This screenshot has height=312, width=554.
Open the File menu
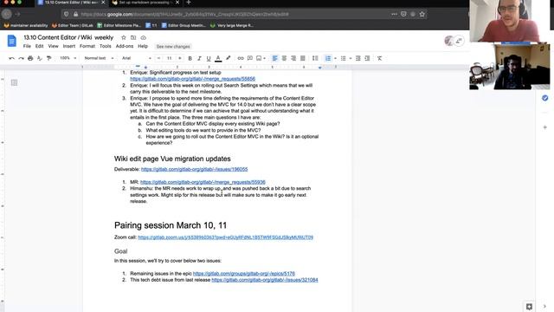pyautogui.click(x=27, y=46)
